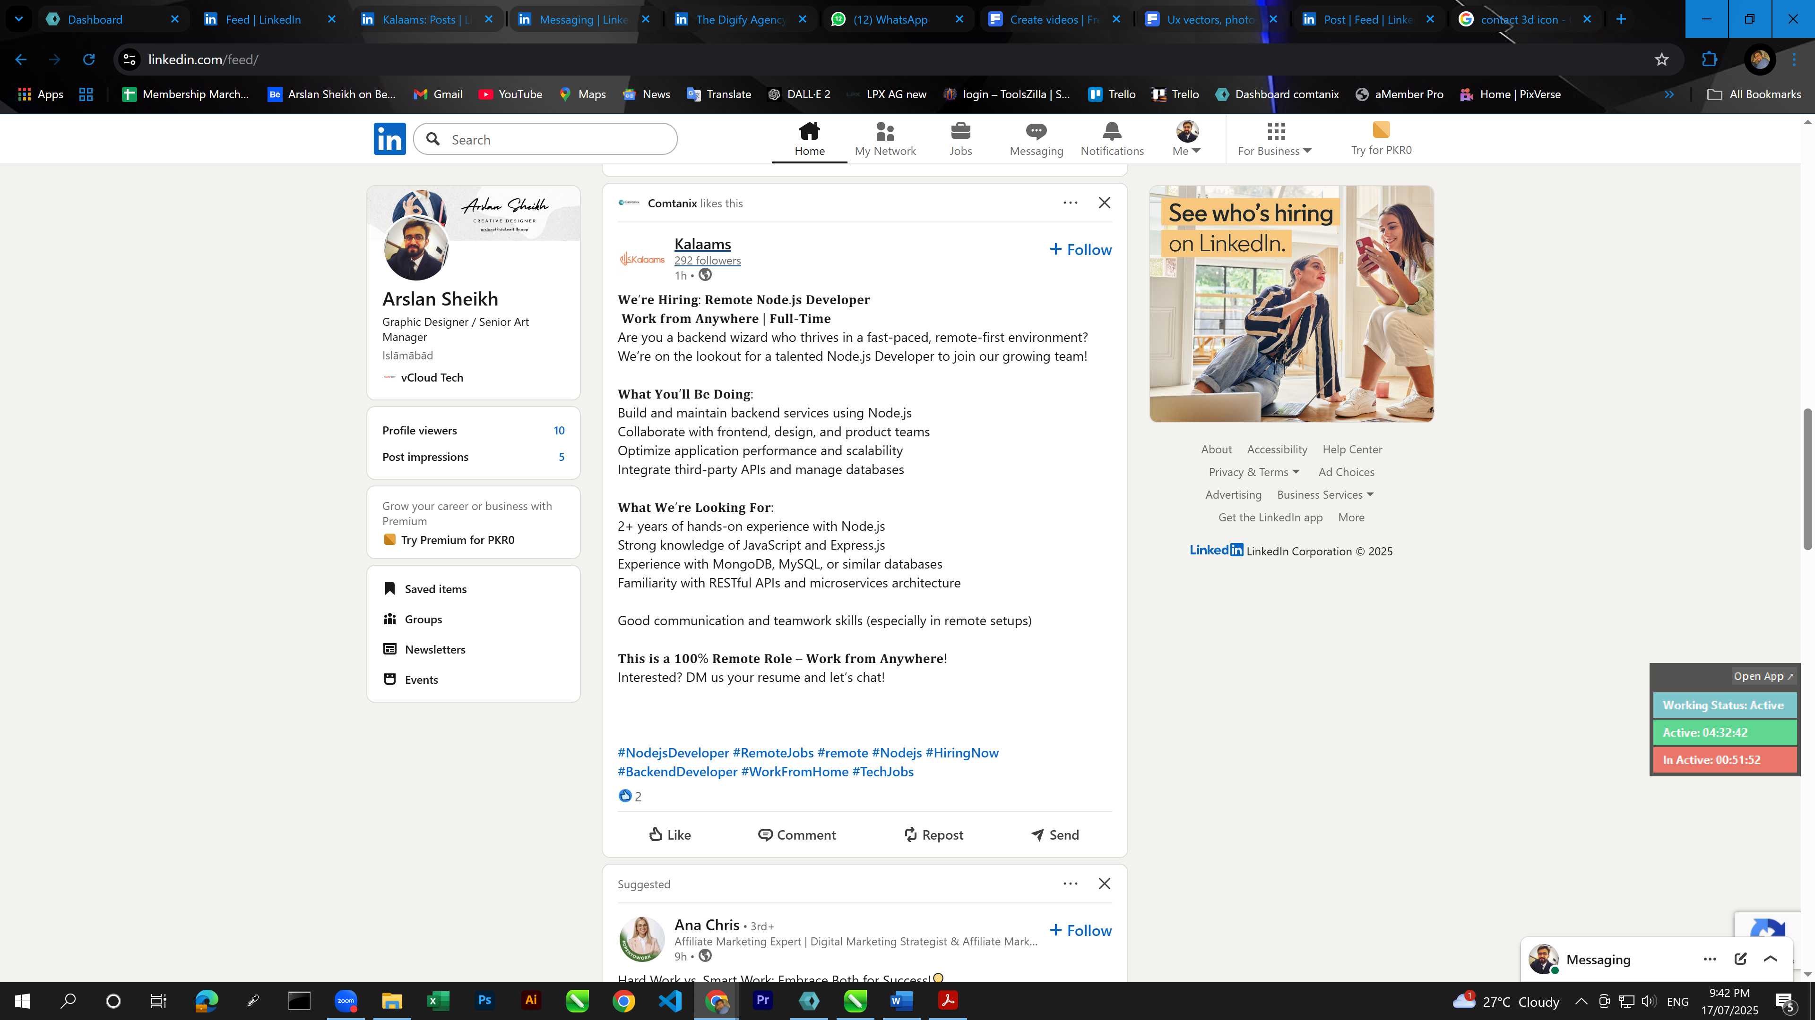Open Groups in left sidebar
The width and height of the screenshot is (1815, 1020).
(x=413, y=620)
